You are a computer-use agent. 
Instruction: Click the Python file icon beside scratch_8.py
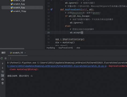12,4
